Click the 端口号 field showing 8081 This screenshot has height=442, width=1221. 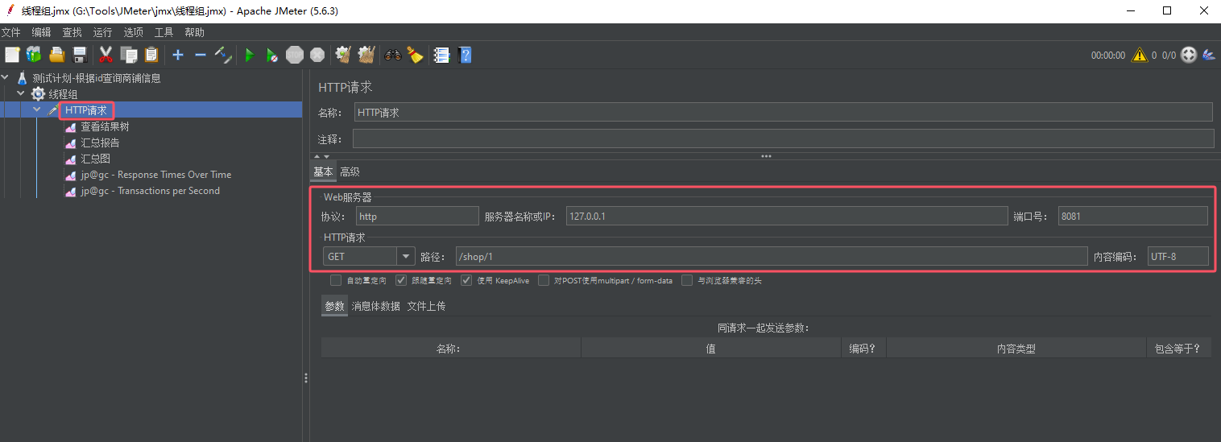[x=1133, y=216]
